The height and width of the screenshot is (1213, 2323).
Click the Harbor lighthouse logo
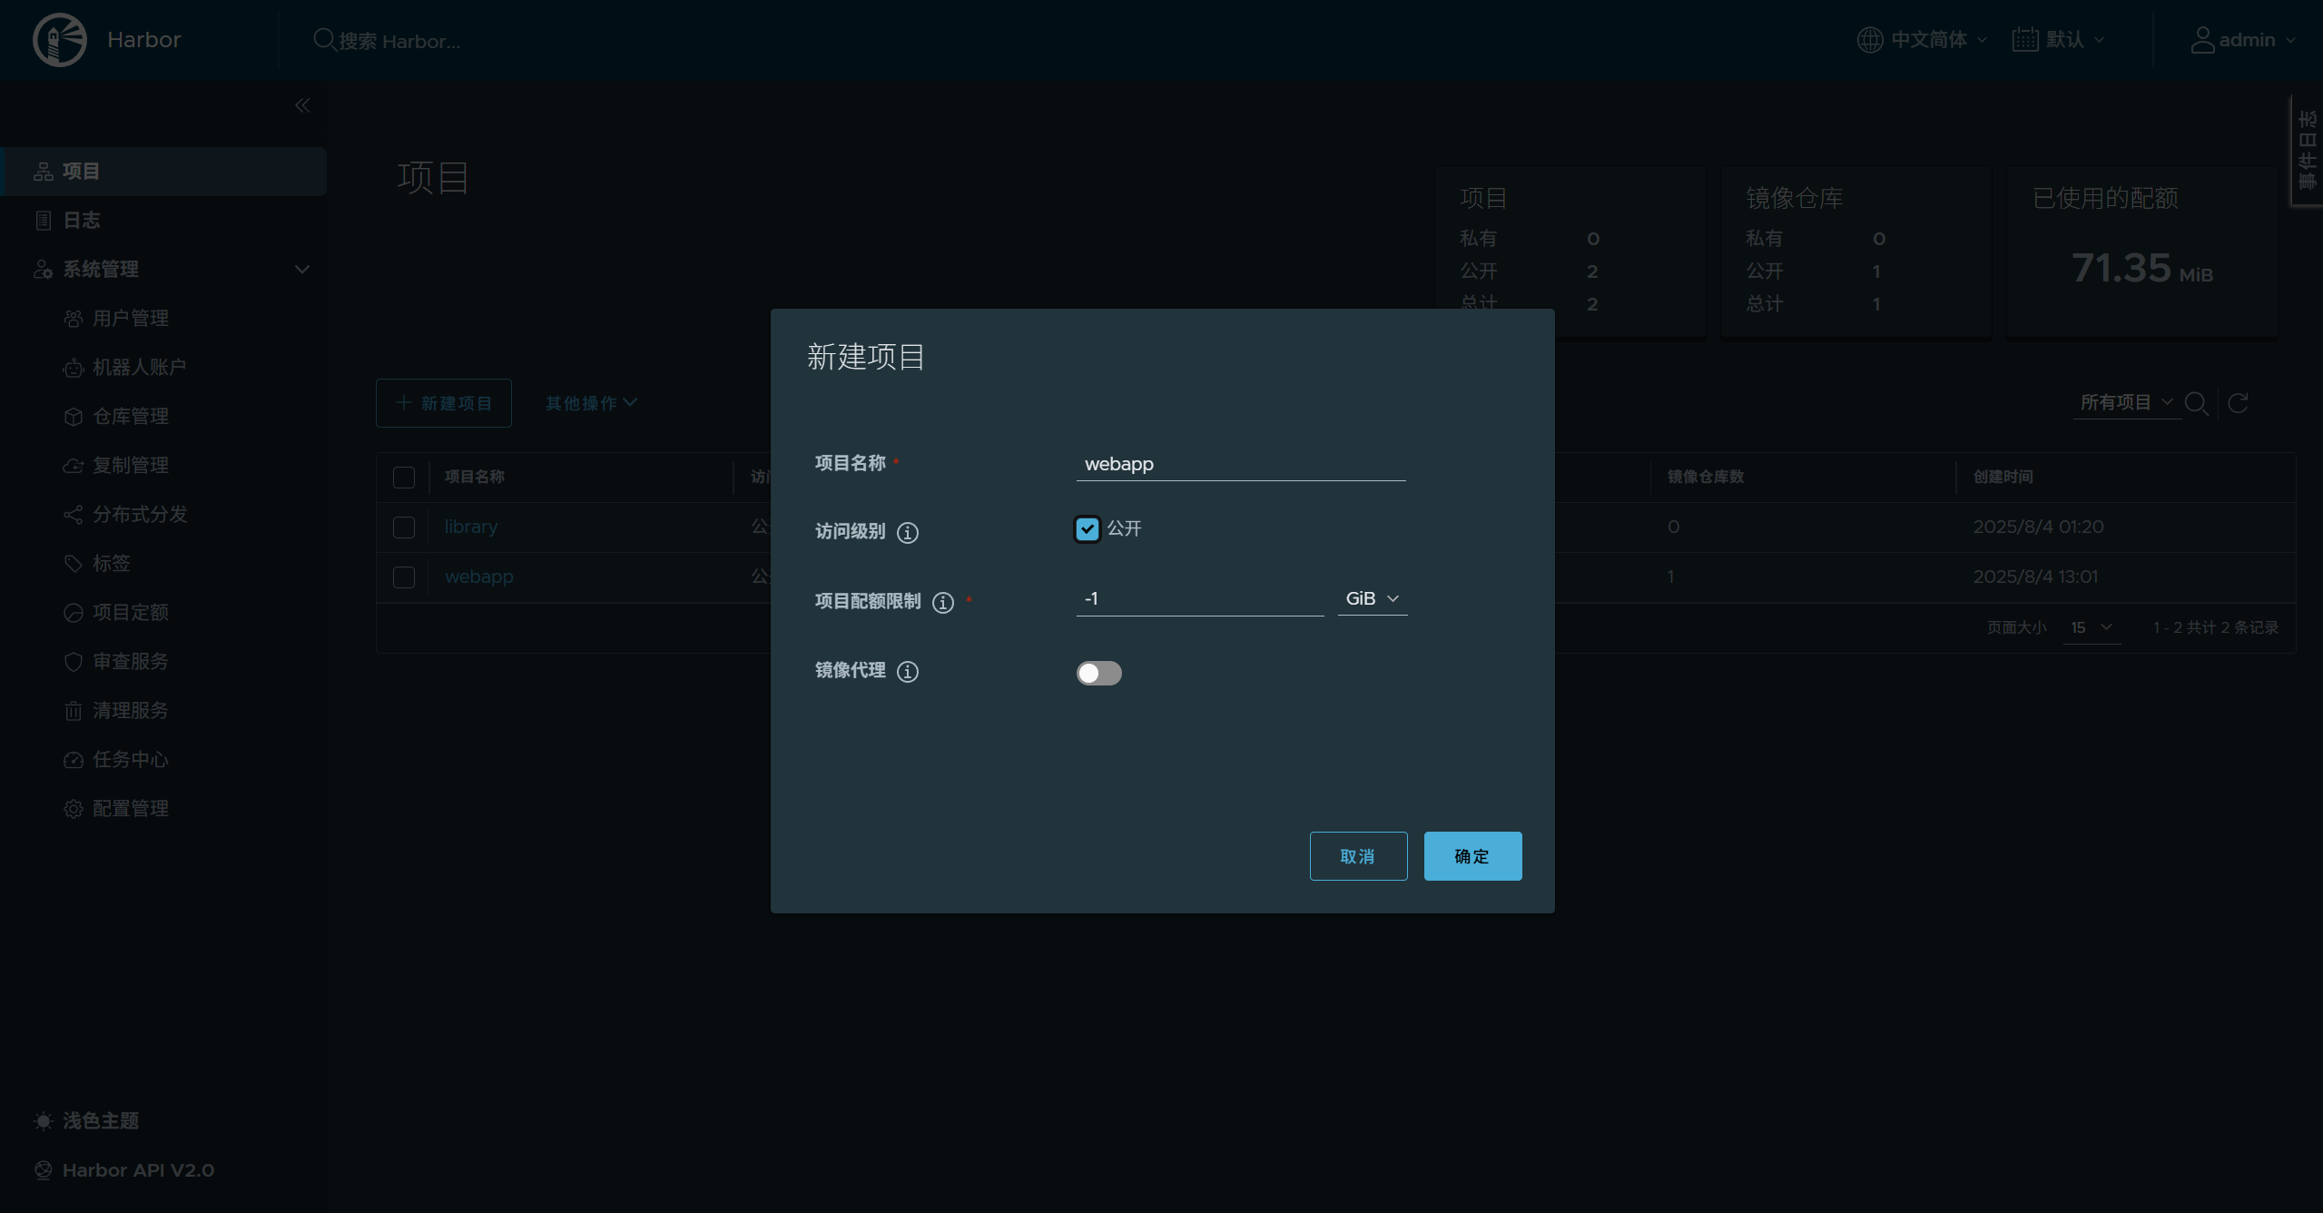pos(60,40)
